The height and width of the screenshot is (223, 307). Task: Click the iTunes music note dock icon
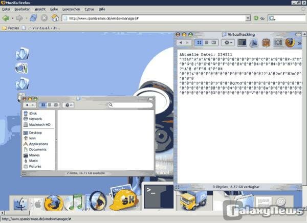[x=74, y=202]
